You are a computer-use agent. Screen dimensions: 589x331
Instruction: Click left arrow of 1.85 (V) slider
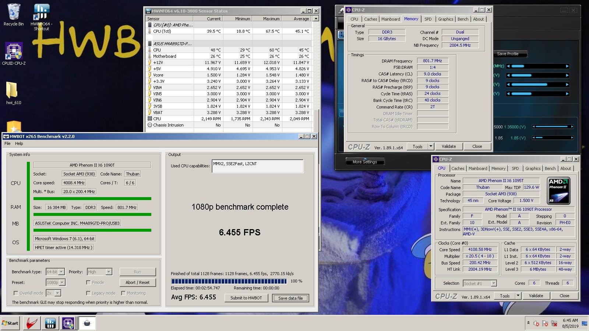(x=533, y=138)
